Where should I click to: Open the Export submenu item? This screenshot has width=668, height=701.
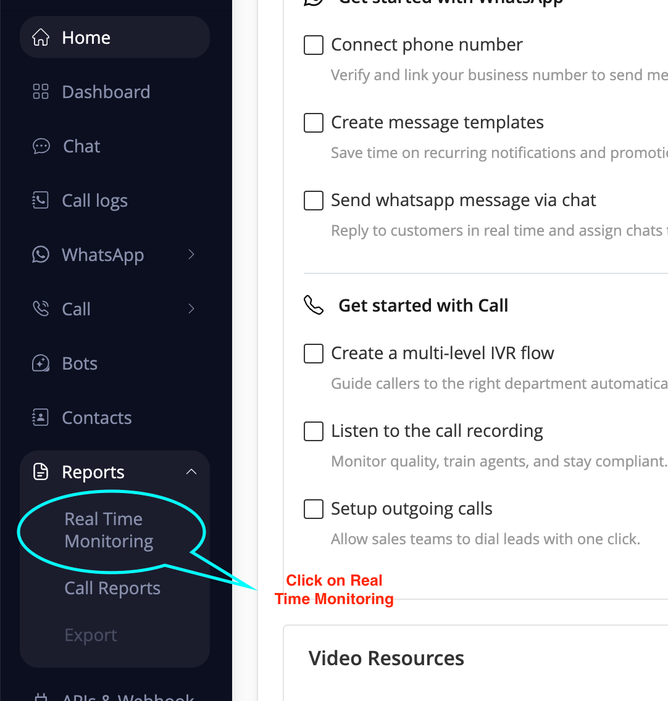91,635
